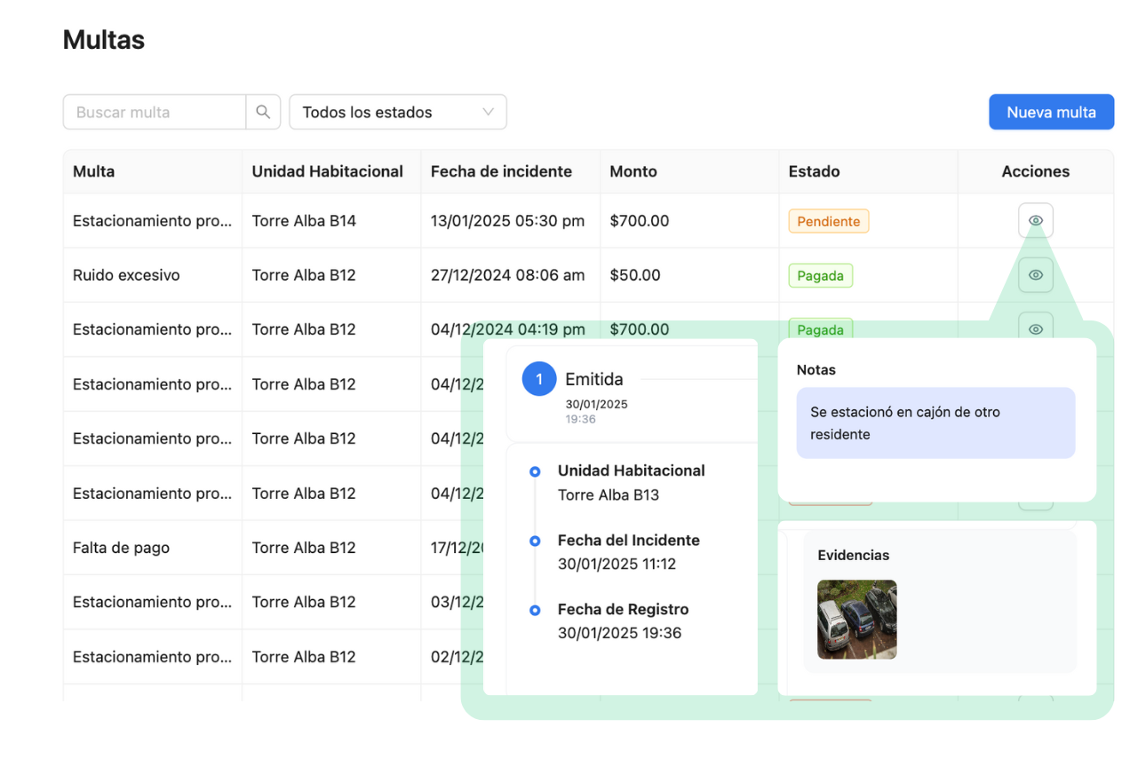Select the Fecha de Registro timeline dot

(x=535, y=611)
